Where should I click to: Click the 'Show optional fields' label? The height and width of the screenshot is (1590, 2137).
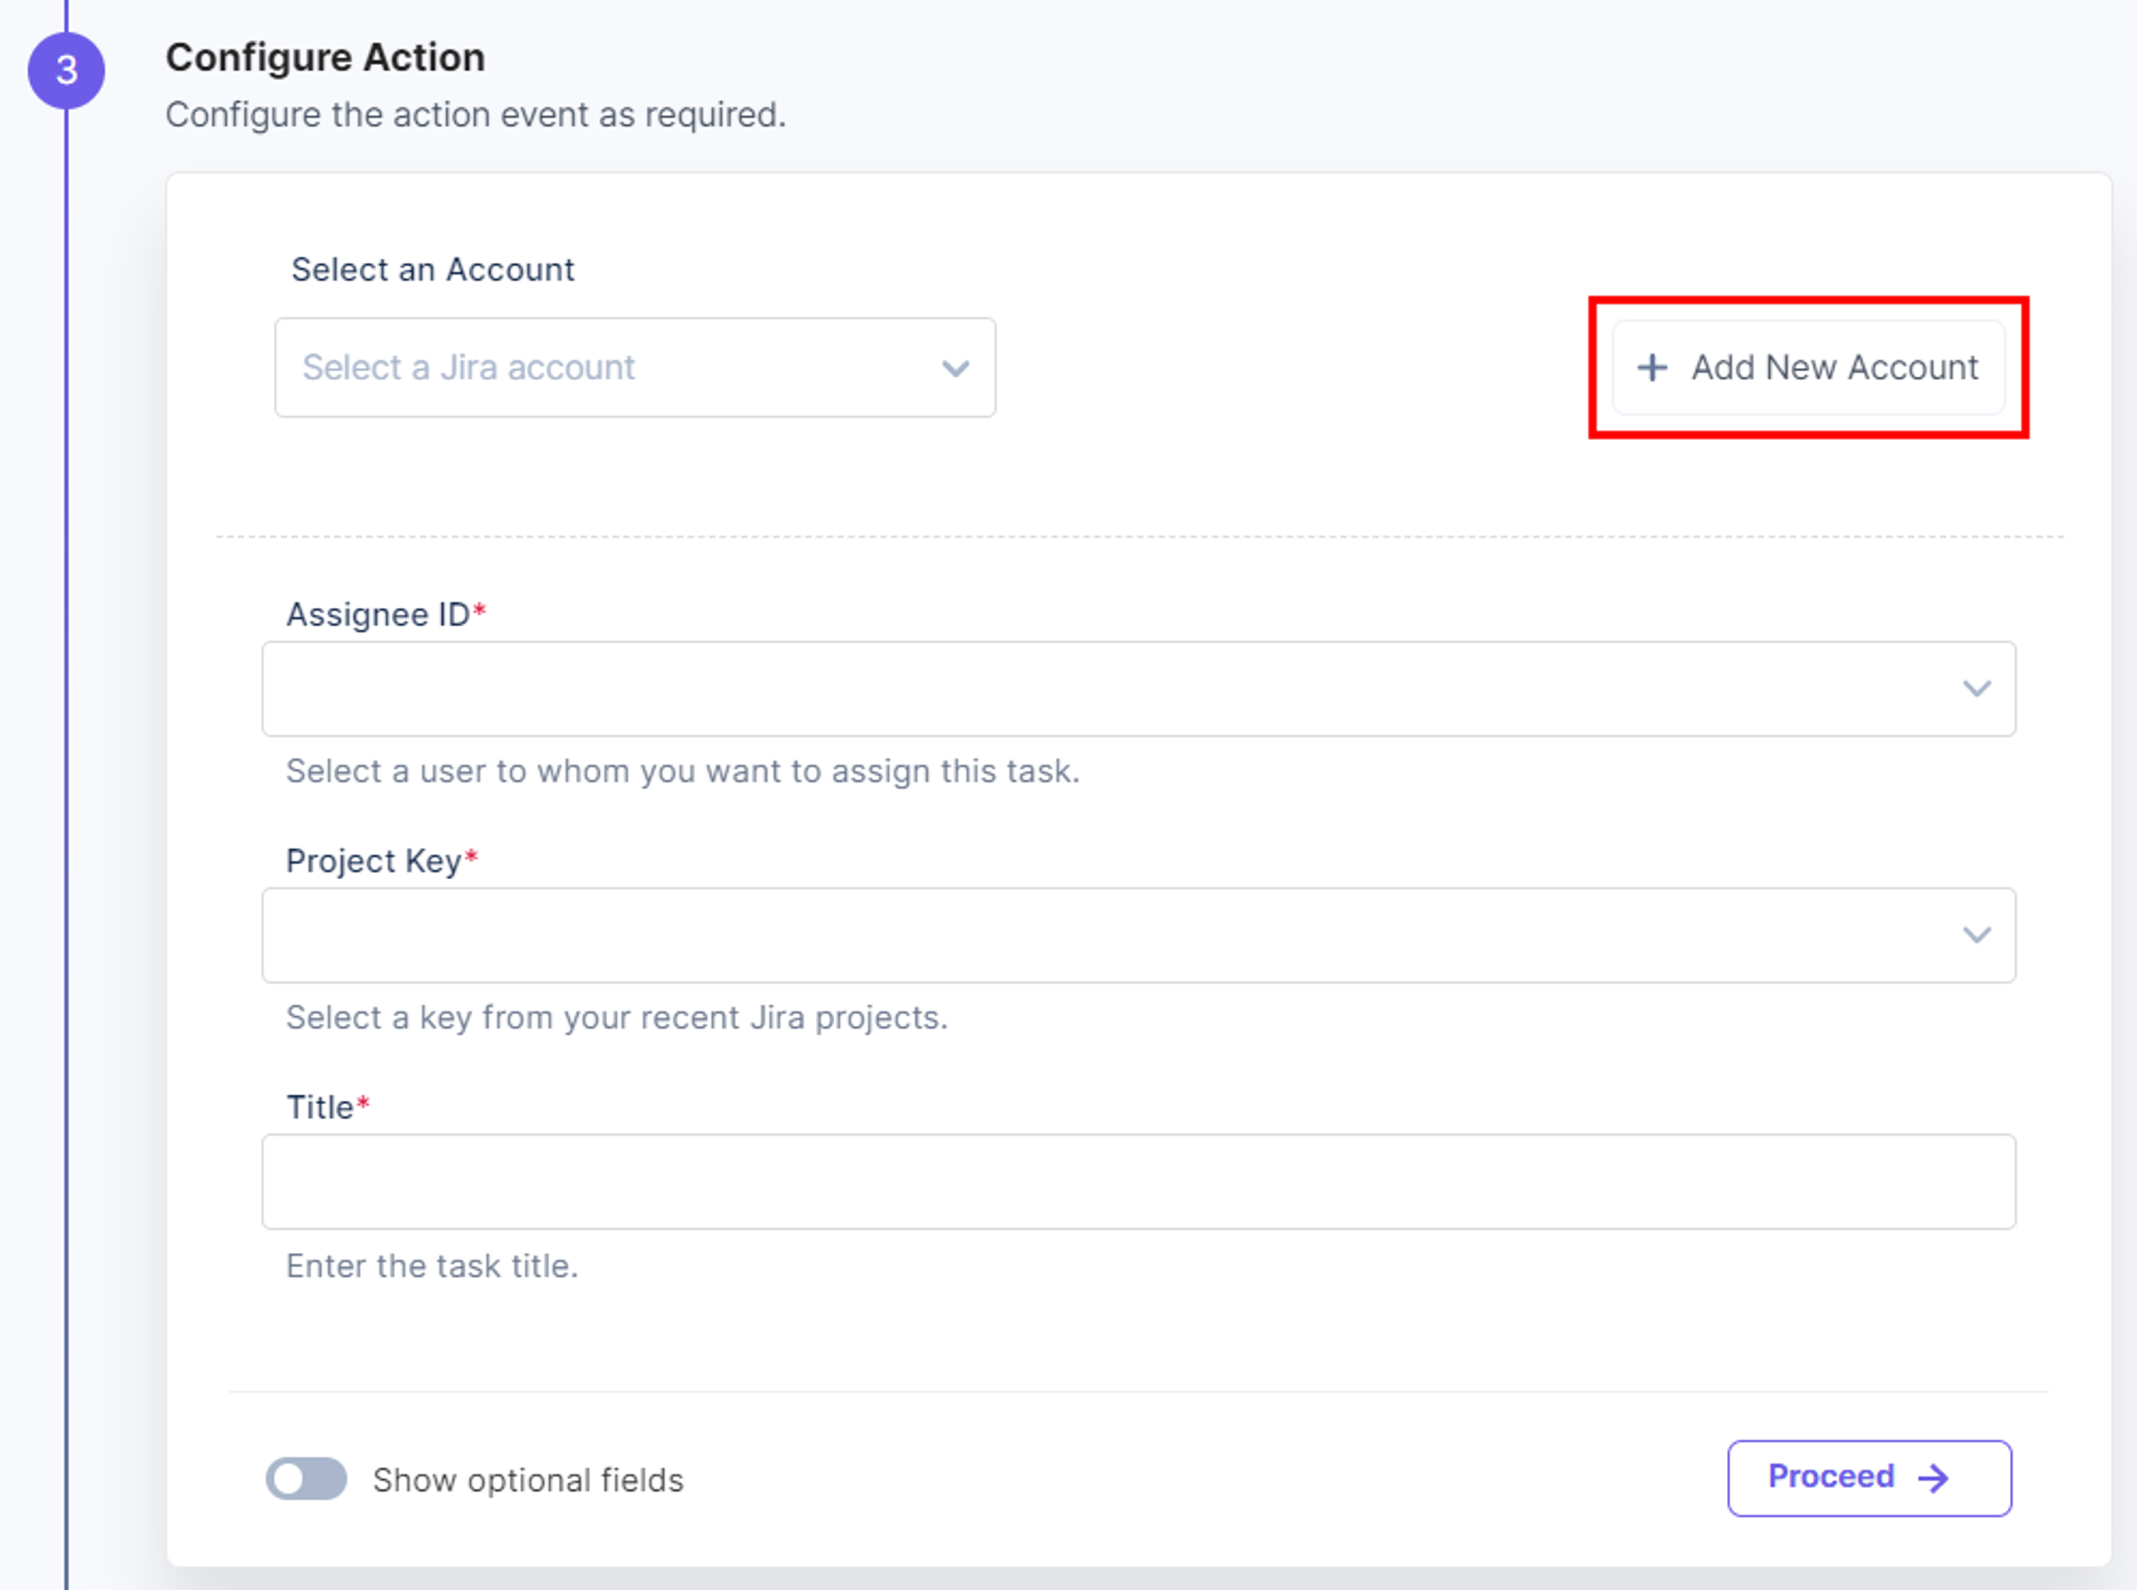click(x=528, y=1480)
